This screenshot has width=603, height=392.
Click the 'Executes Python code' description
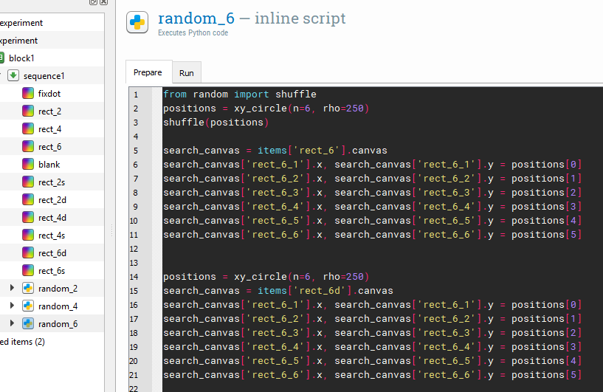point(193,32)
